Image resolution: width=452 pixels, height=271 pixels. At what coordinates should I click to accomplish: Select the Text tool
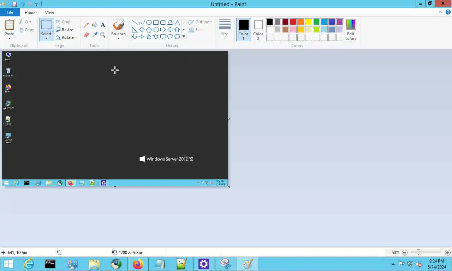(x=103, y=25)
